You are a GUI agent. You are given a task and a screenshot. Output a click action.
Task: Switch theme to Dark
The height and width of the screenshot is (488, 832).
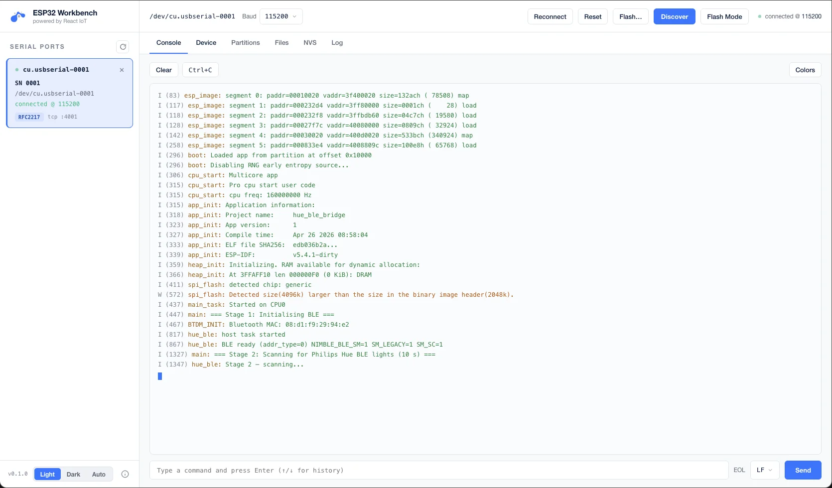(x=73, y=474)
